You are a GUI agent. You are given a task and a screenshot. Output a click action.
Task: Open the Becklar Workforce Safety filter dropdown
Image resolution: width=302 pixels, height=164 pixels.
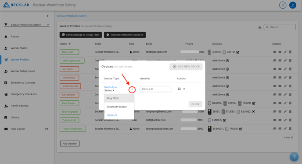(27, 25)
